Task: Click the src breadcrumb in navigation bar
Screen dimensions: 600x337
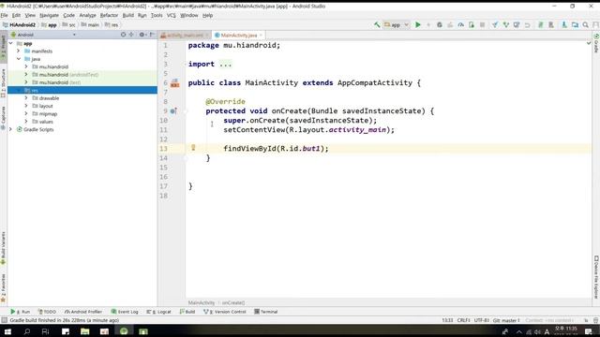Action: (68, 25)
